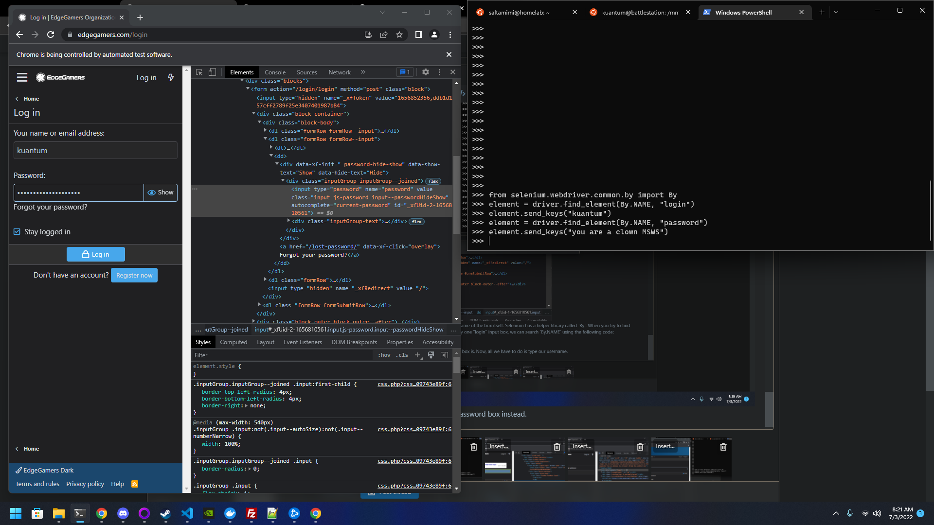Show the password with the Show toggle
The image size is (934, 525).
pos(161,192)
